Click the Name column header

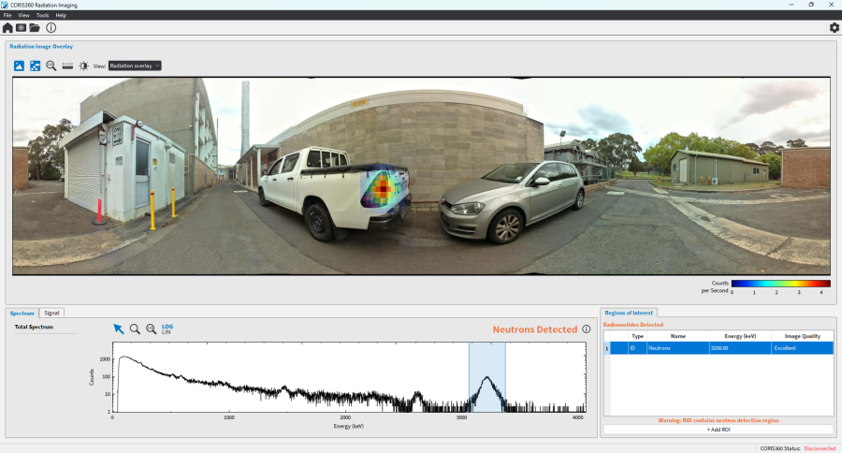[677, 336]
